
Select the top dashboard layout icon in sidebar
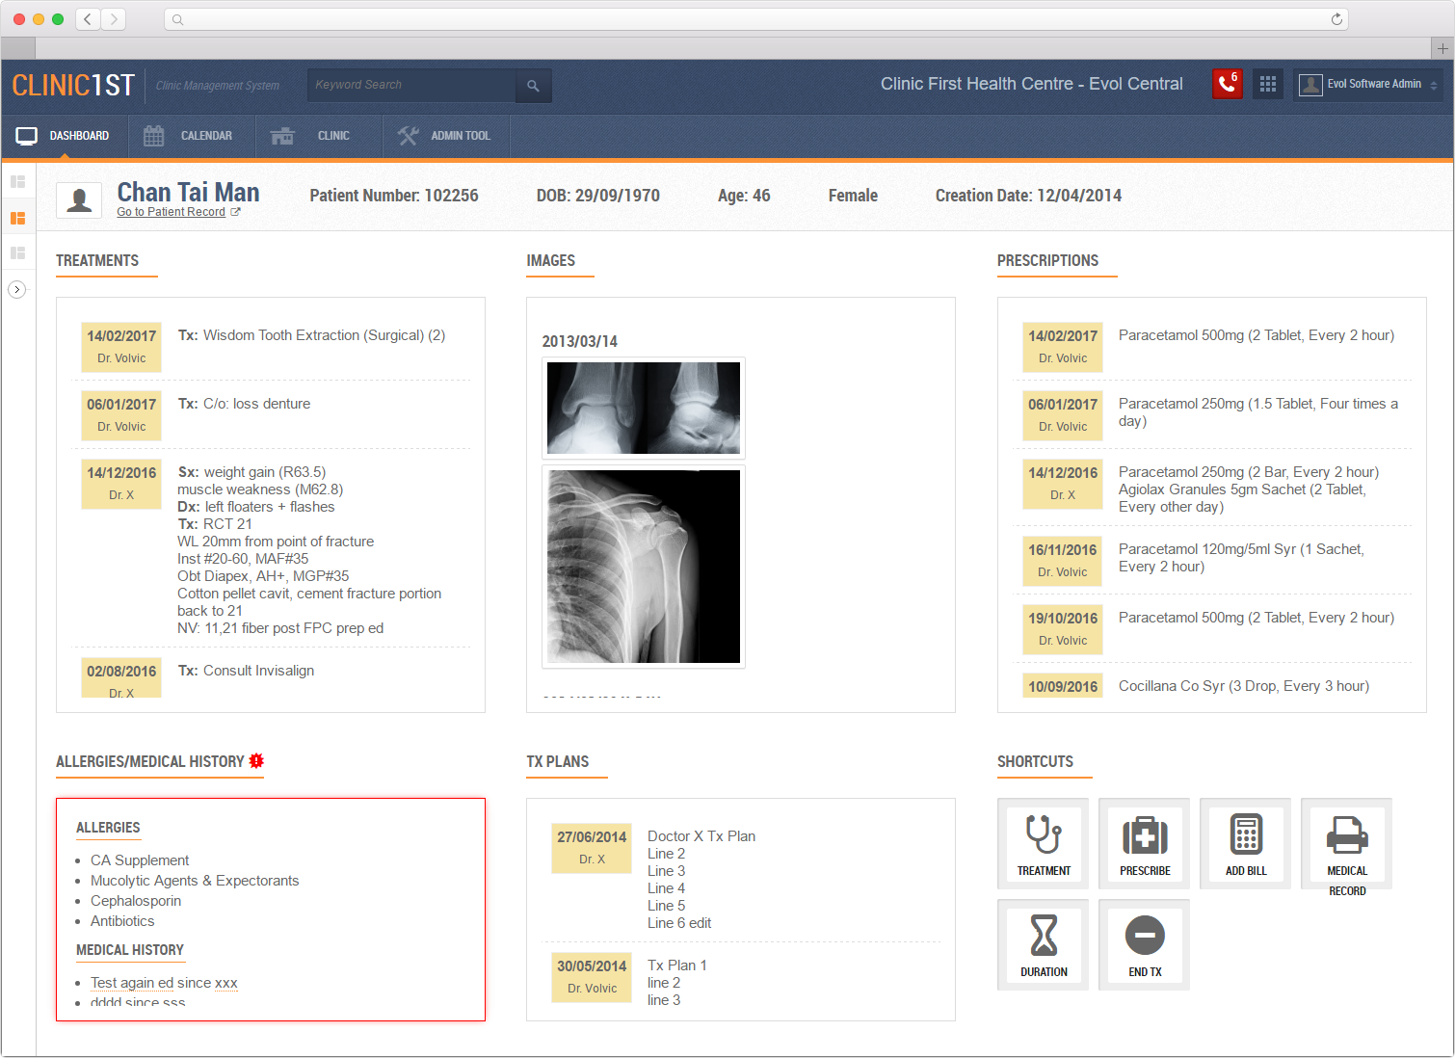tap(18, 180)
